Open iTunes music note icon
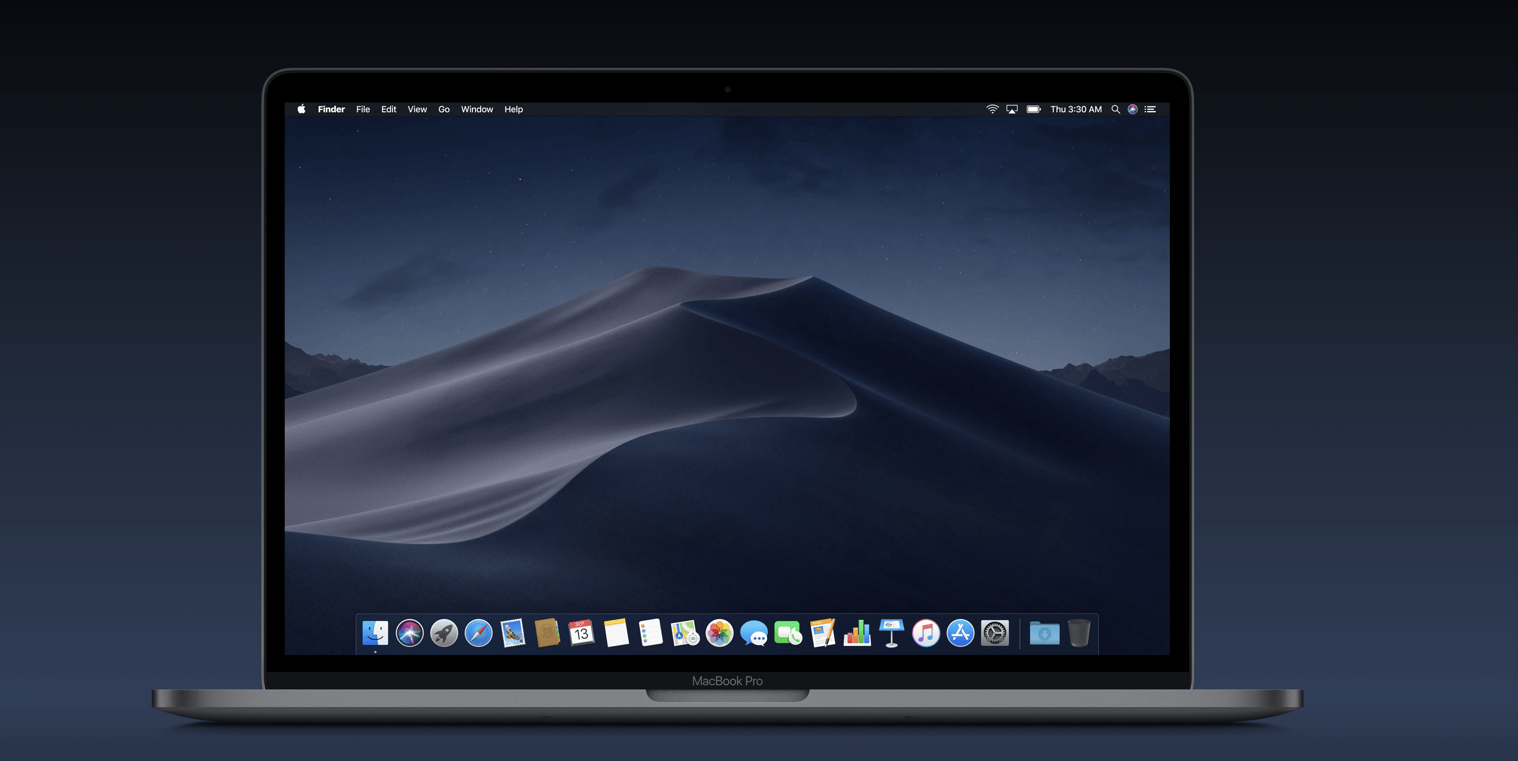The height and width of the screenshot is (761, 1518). (926, 633)
